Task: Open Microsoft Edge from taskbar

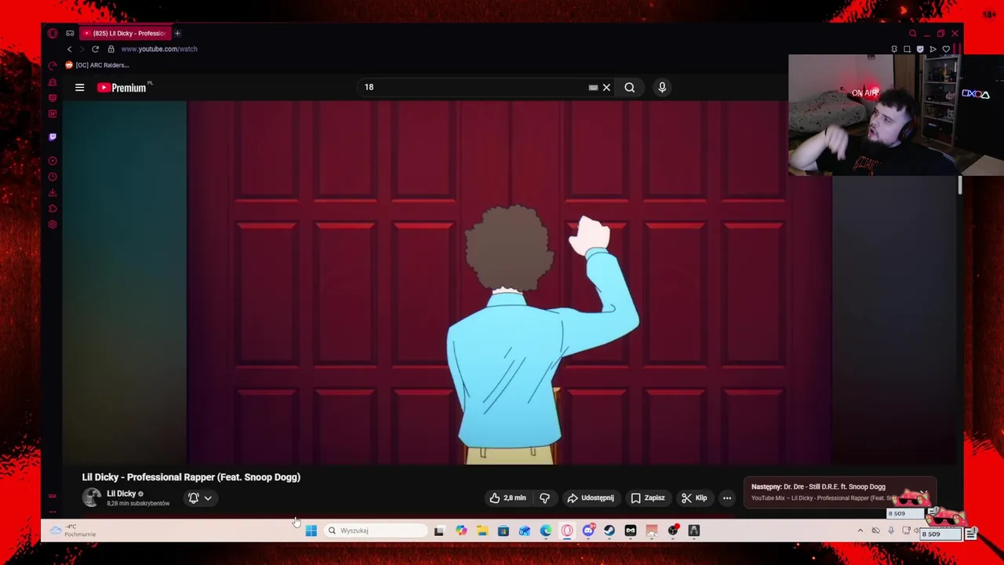Action: 546,530
